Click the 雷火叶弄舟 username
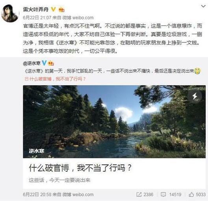Screen dimensions: 208x201 pyautogui.click(x=36, y=9)
